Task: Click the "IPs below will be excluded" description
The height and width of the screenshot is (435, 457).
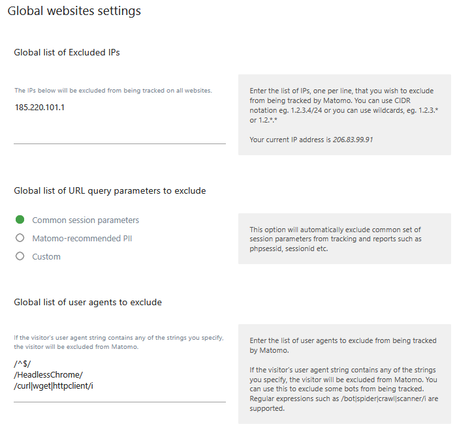Action: (x=113, y=90)
